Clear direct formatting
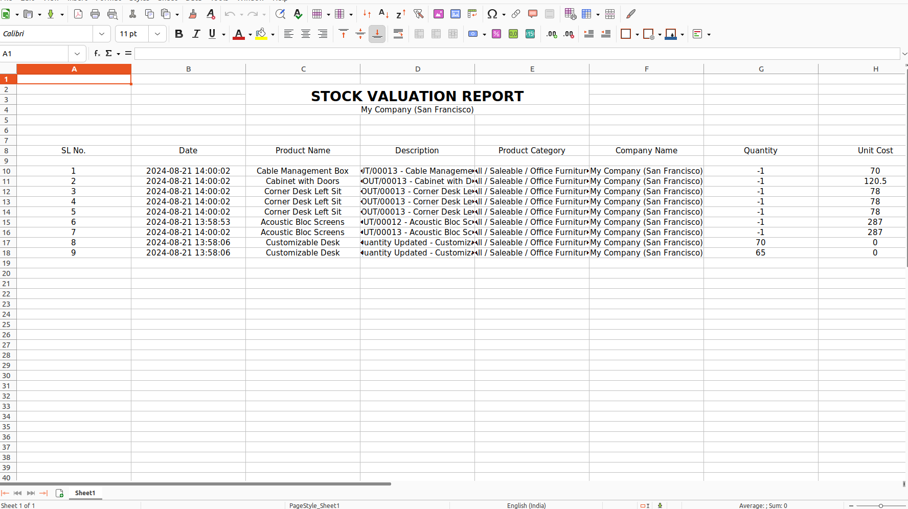The width and height of the screenshot is (908, 509). coord(210,14)
